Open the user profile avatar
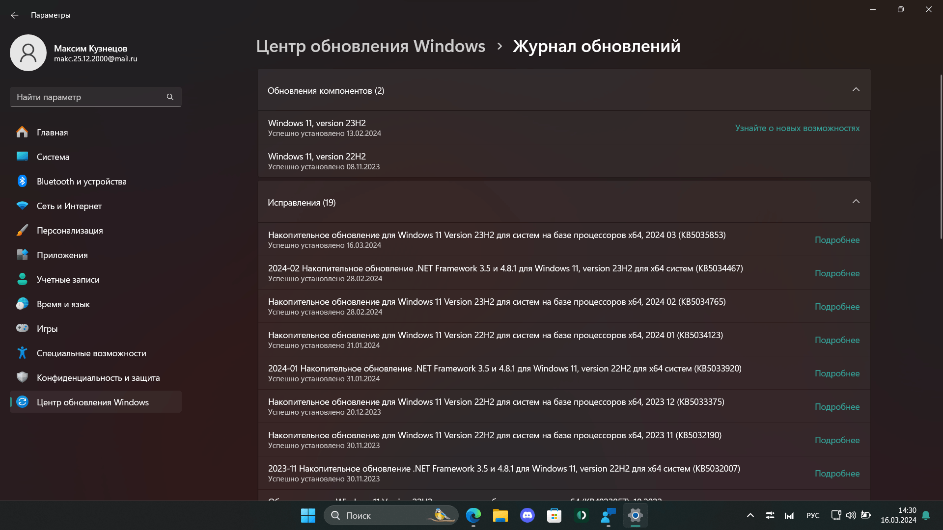Screen dimensions: 943x530 [28, 53]
